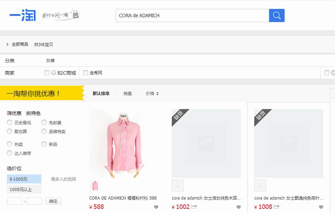Screen dimensions: 335x213
Task: Open the pink shirt product photo
Action: pos(124,144)
